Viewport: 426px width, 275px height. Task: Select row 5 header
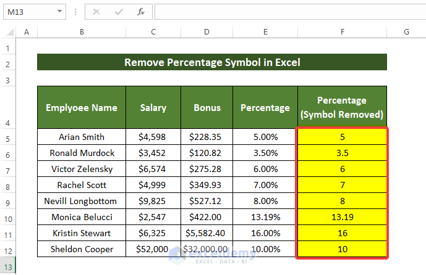tap(8, 137)
